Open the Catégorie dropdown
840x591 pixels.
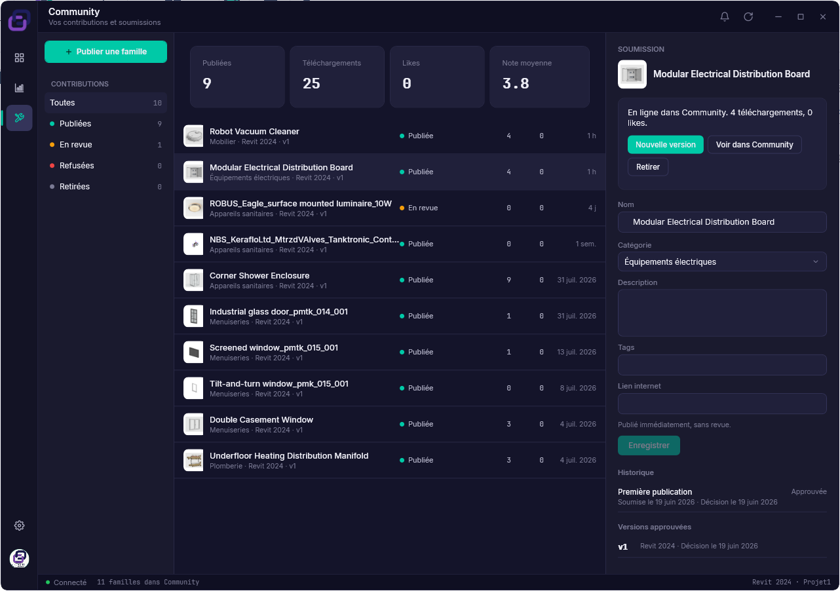click(722, 261)
